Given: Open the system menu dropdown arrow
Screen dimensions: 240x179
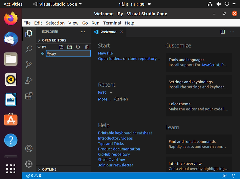Looking at the screenshot, I should pos(234,4).
